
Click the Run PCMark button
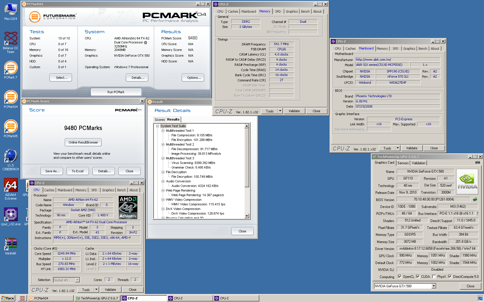point(116,92)
